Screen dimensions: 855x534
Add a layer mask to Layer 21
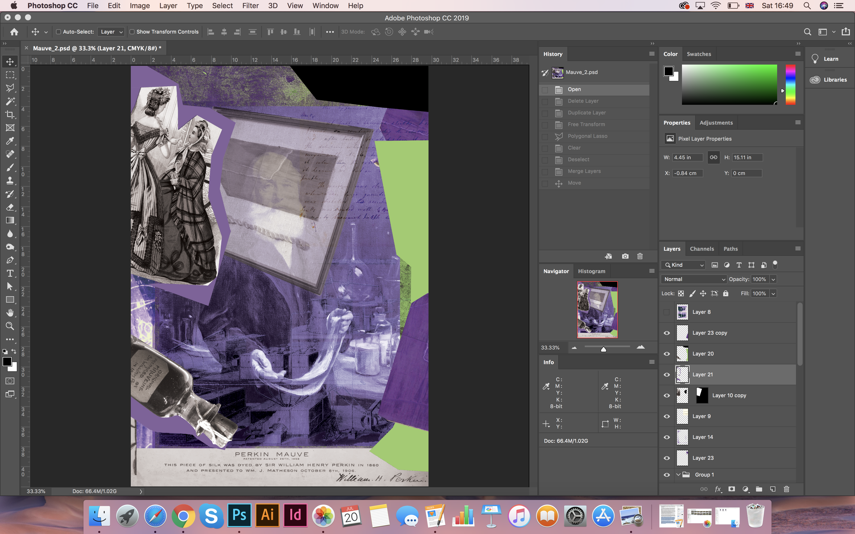coord(732,489)
